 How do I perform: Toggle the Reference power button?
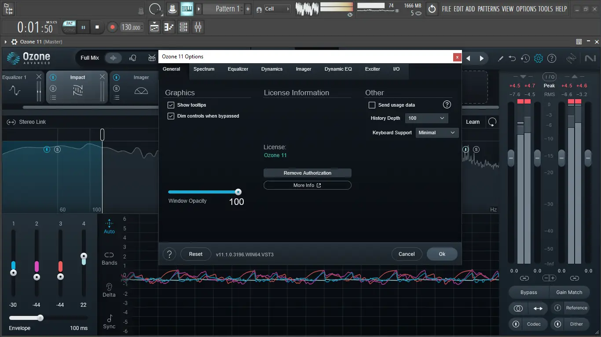pos(557,308)
